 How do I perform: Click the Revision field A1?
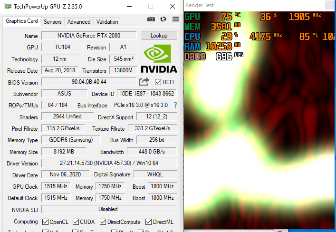[x=123, y=47]
